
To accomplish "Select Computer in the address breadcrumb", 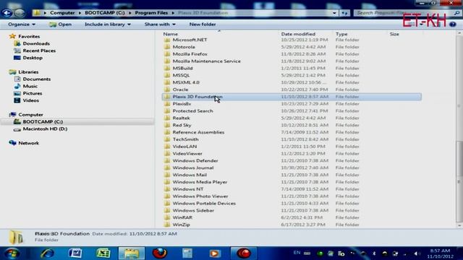I will pos(62,13).
